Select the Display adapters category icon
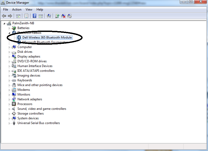Viewport: 208px width, 151px height. coord(14,56)
